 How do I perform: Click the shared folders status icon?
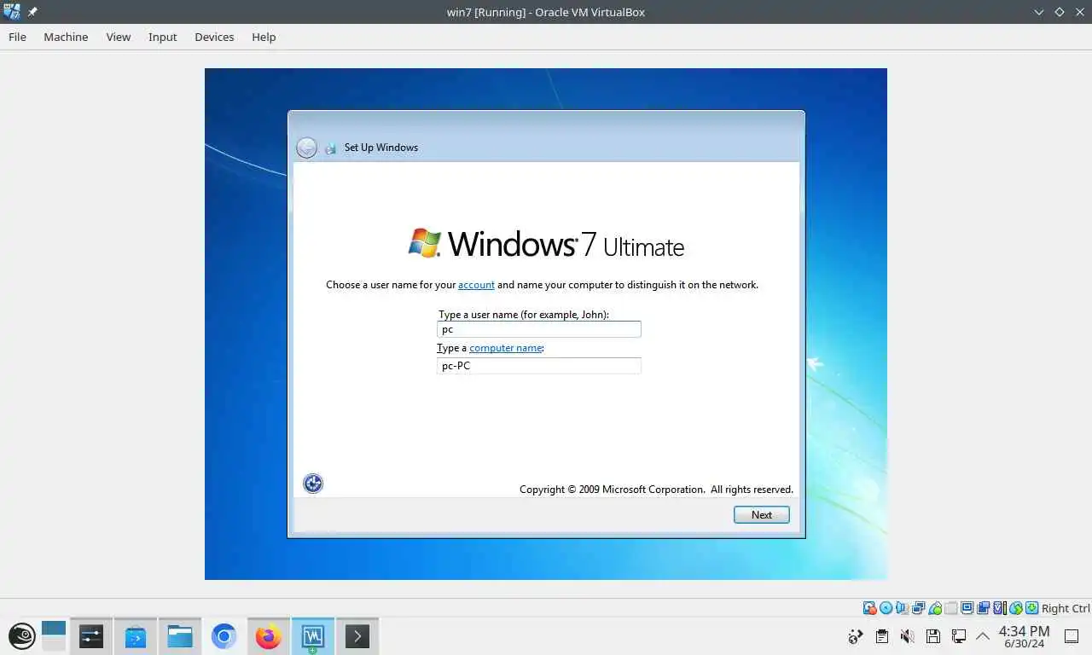[951, 608]
